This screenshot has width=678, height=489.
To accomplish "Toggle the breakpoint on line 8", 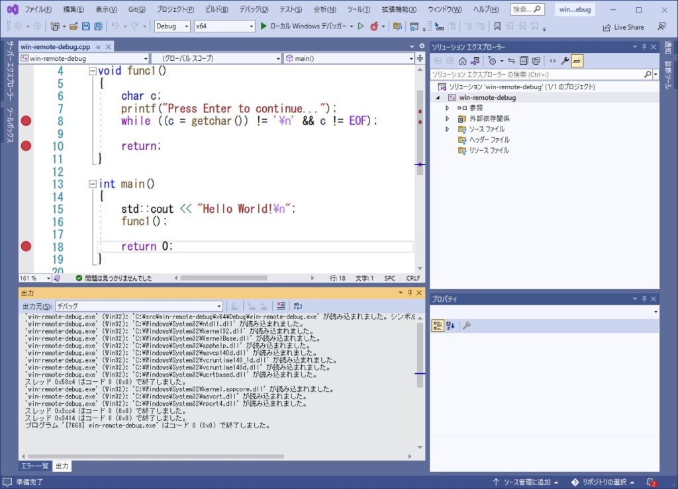I will click(25, 121).
